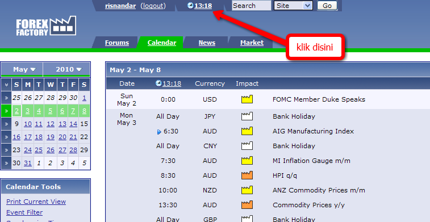This screenshot has width=430, height=222.
Task: Click the impact icon for FOMC Member Duke Speaks
Action: (x=247, y=99)
